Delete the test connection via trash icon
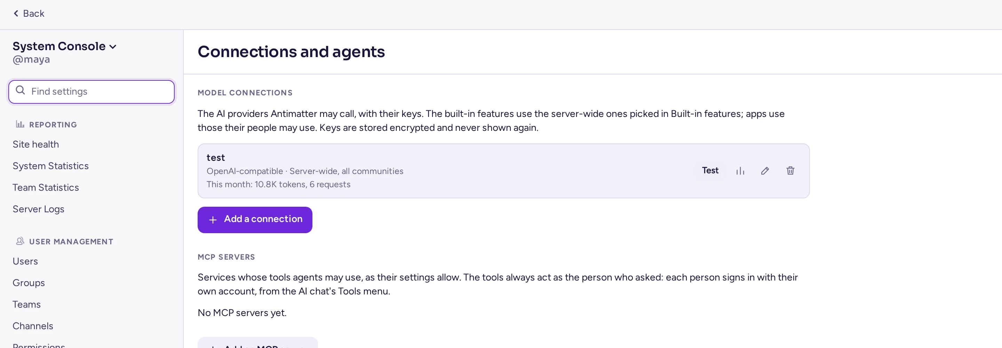 (x=790, y=171)
